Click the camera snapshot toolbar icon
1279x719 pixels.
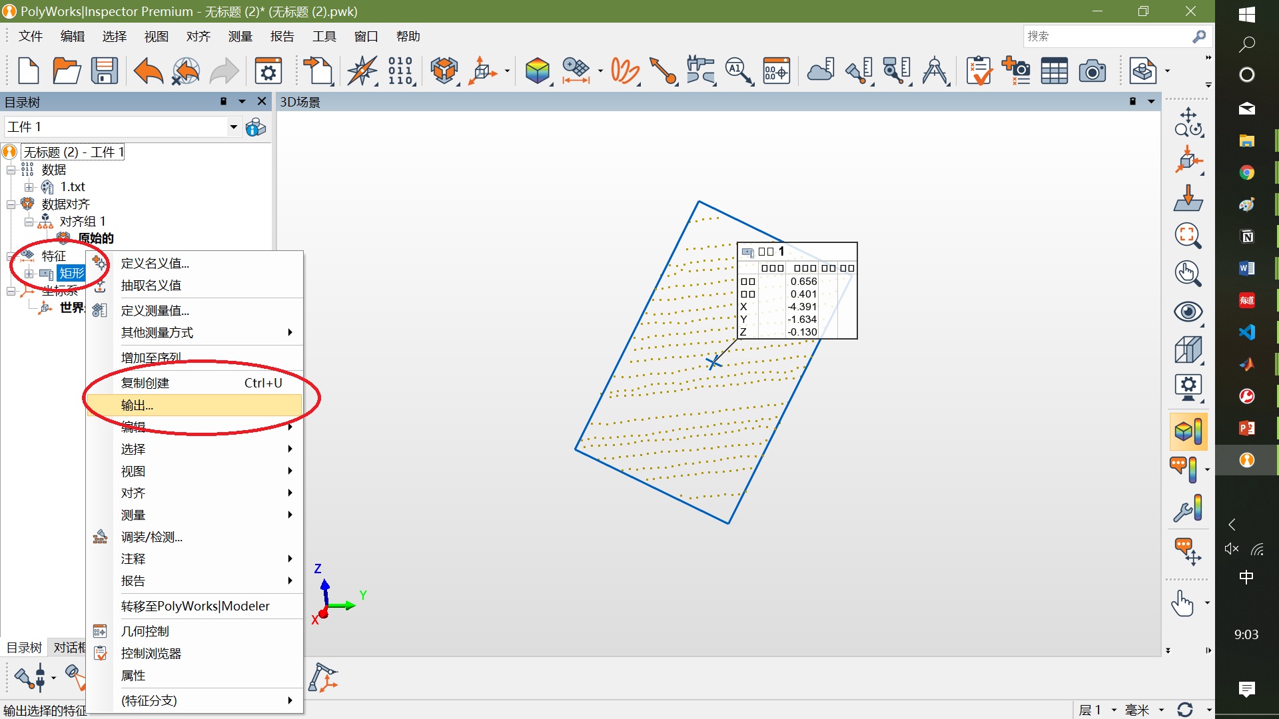click(x=1092, y=71)
